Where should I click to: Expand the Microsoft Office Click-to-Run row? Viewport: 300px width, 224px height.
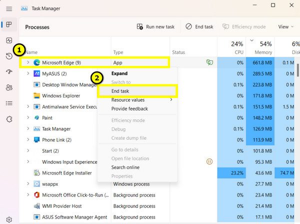coord(28,194)
